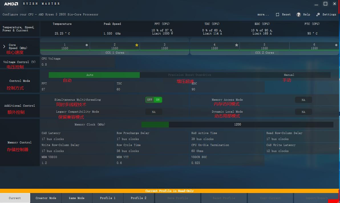Image resolution: width=340 pixels, height=203 pixels.
Task: Click gray dot on core 6
Action: click(x=336, y=45)
